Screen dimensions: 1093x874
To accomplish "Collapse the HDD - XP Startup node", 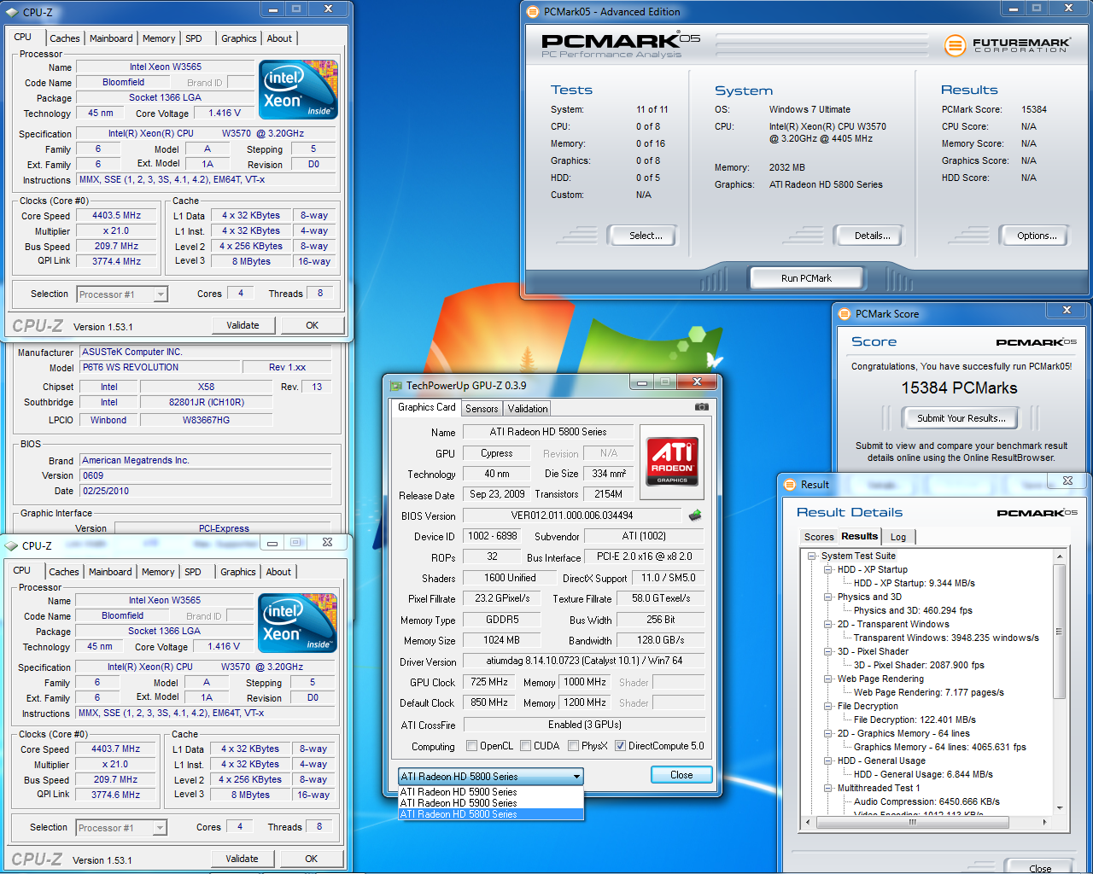I will [x=827, y=570].
